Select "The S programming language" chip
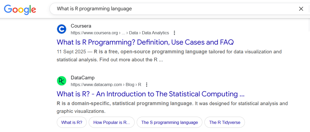 point(169,122)
